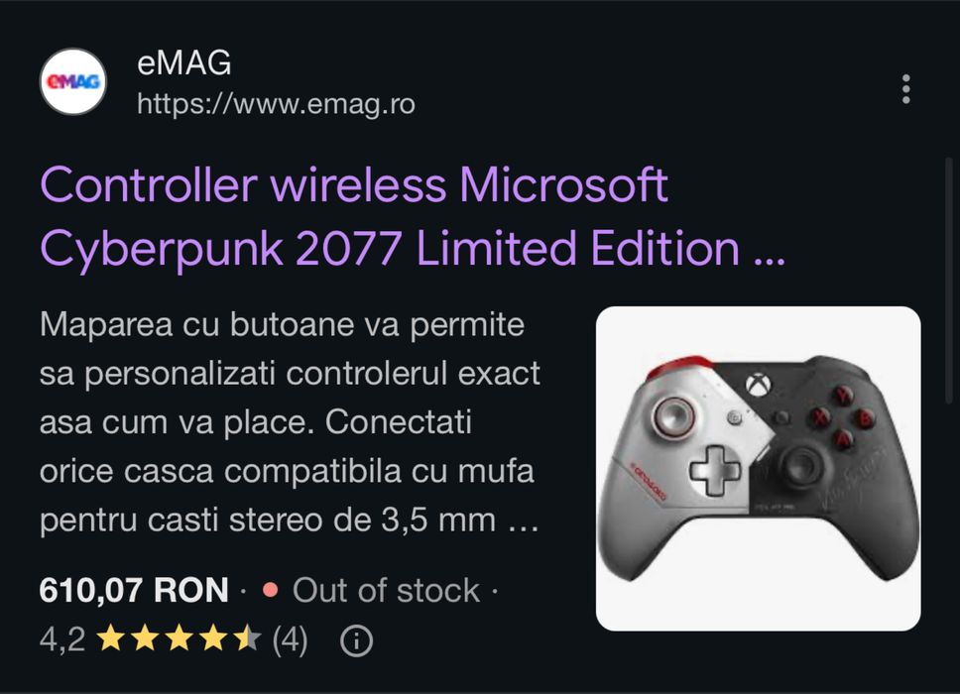Click the eMAG round logo icon
960x694 pixels.
click(73, 81)
